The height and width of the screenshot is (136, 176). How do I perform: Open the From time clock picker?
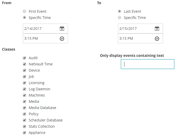62,39
